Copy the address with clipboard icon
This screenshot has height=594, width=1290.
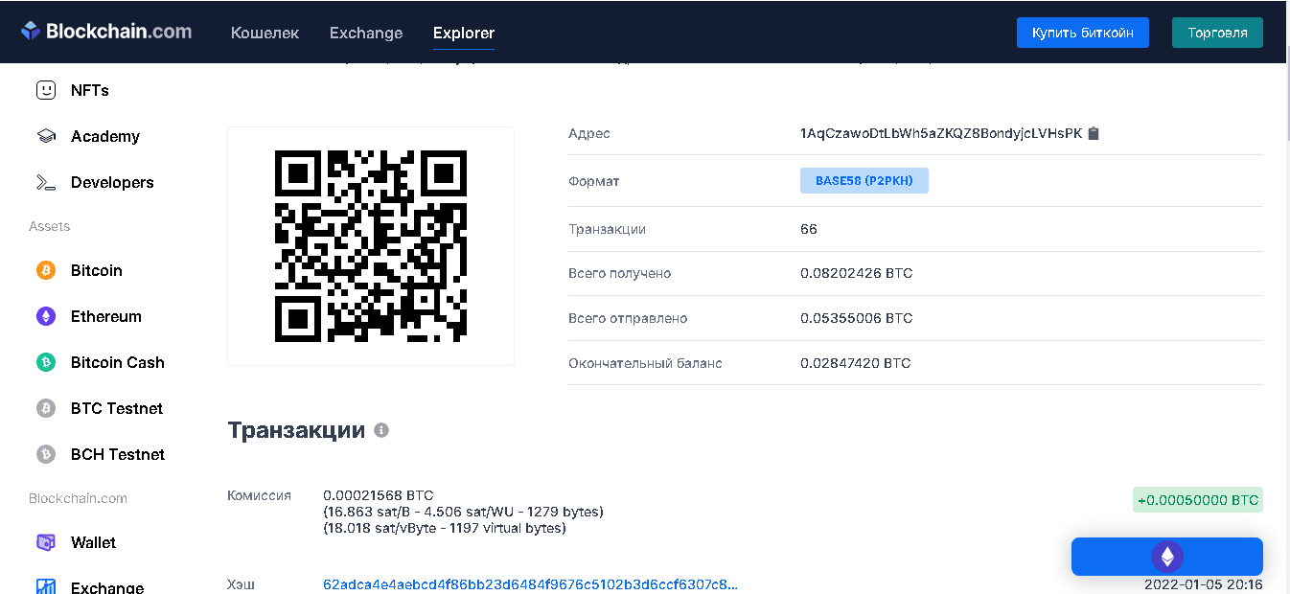[x=1094, y=133]
